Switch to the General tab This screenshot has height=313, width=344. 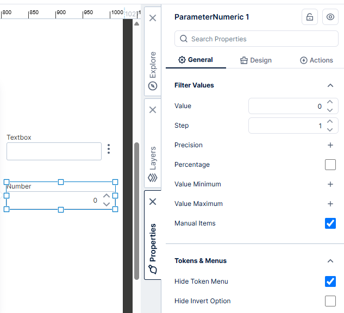pyautogui.click(x=196, y=60)
